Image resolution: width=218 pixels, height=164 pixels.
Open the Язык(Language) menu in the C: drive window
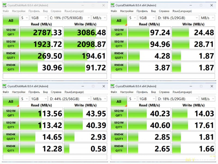click(74, 11)
